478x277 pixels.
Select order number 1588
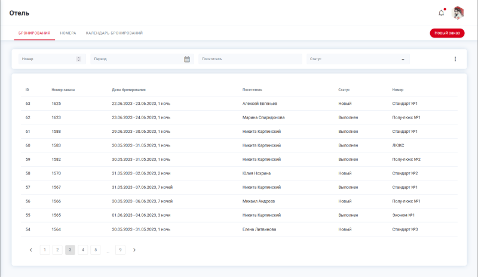[x=56, y=132]
